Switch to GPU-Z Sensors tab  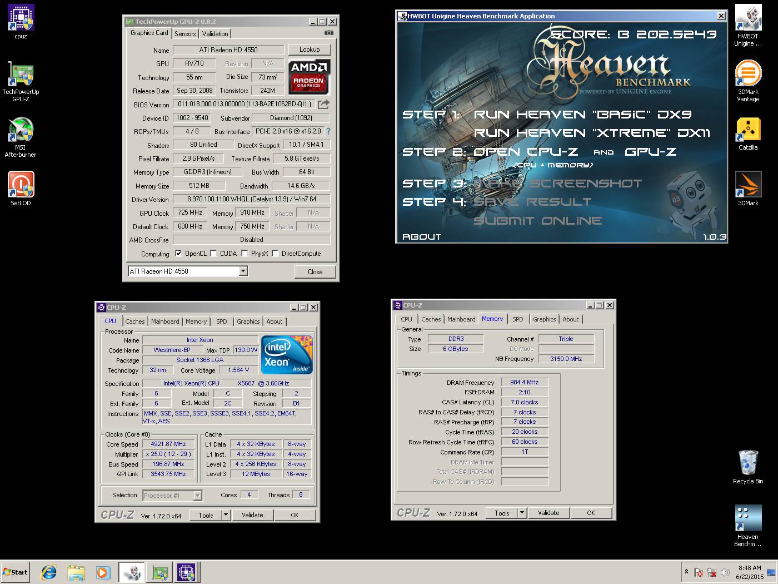(x=185, y=34)
